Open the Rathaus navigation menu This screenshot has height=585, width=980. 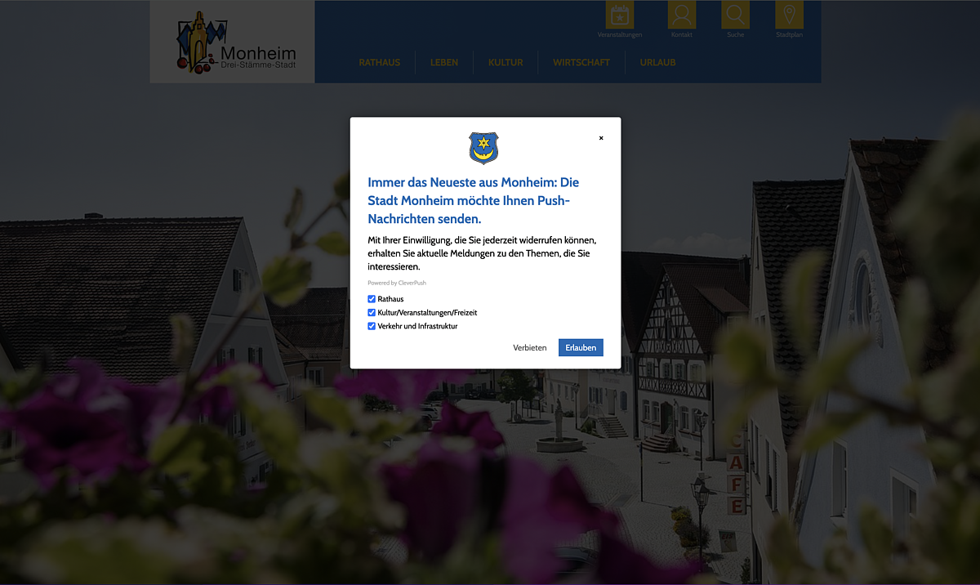tap(380, 63)
